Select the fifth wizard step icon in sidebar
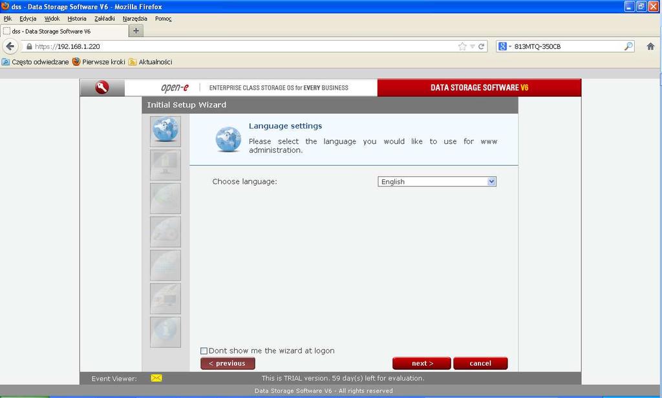662x398 pixels. [x=165, y=265]
